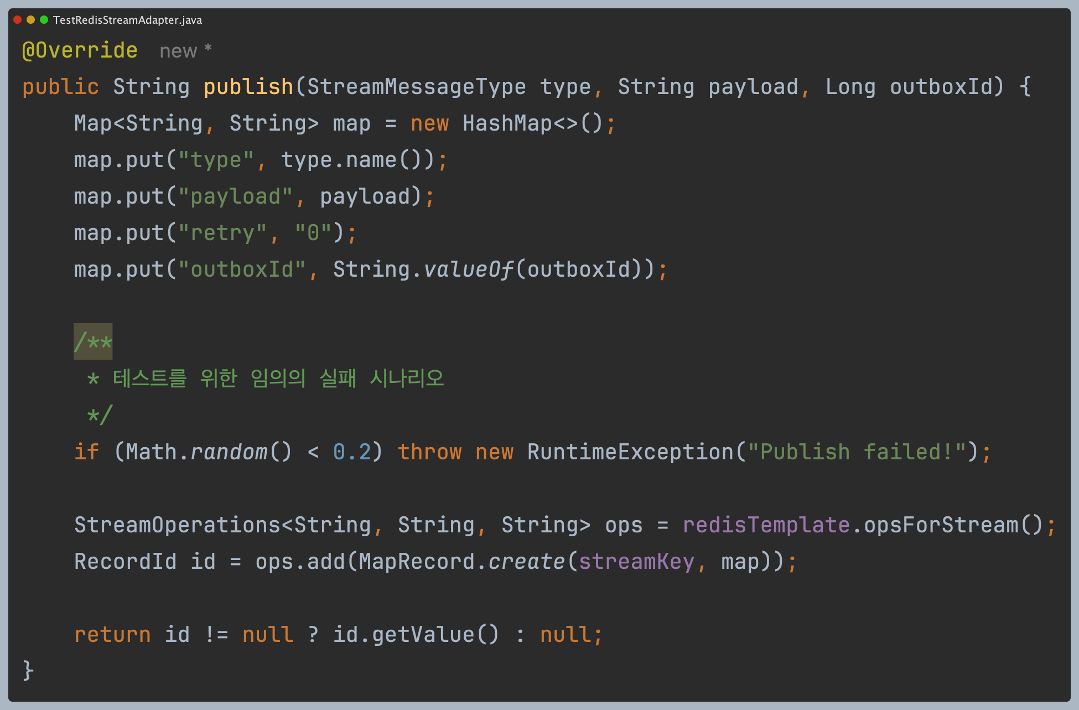Click the getValue method call
Screen dimensions: 1079x710
pos(423,634)
